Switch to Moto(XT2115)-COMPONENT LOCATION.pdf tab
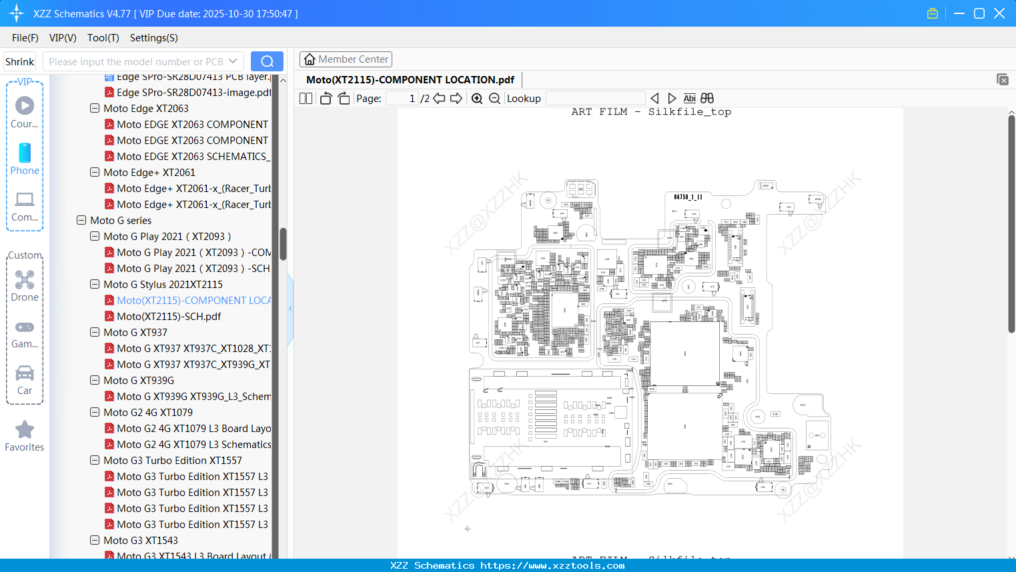Screen dimensions: 1016x572 [x=410, y=79]
